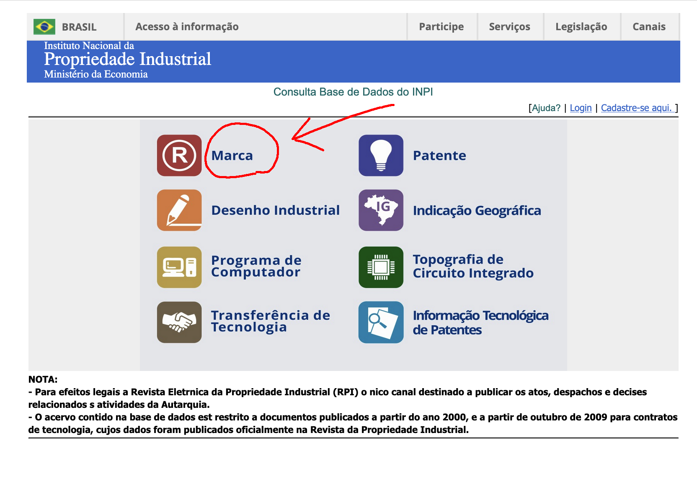Click the Propriedade Industrial header title

point(127,59)
